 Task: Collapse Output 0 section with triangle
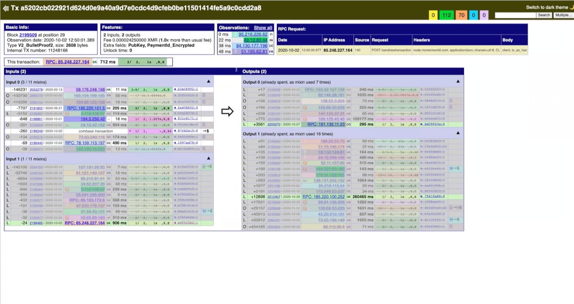(458, 82)
